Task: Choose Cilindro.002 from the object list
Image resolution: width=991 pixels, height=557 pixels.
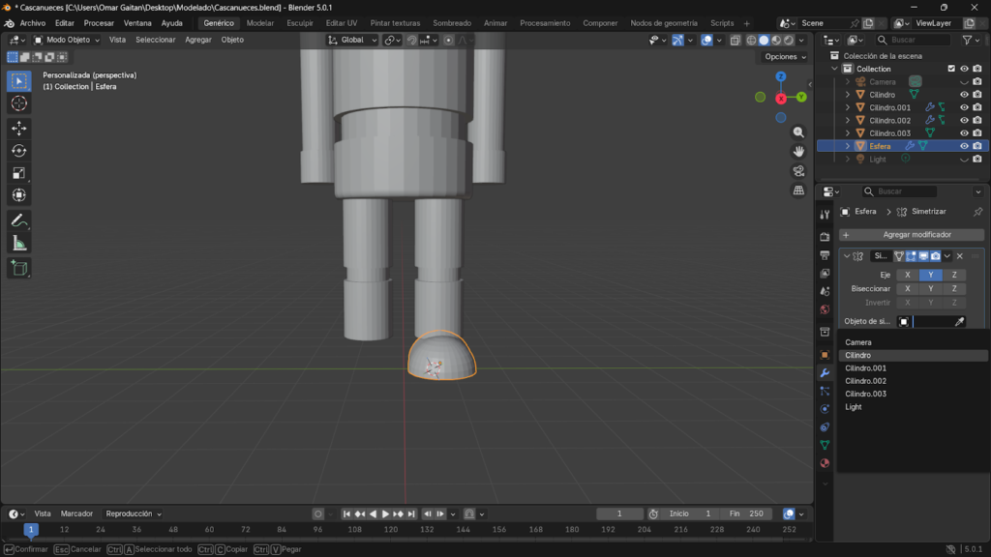Action: click(865, 381)
